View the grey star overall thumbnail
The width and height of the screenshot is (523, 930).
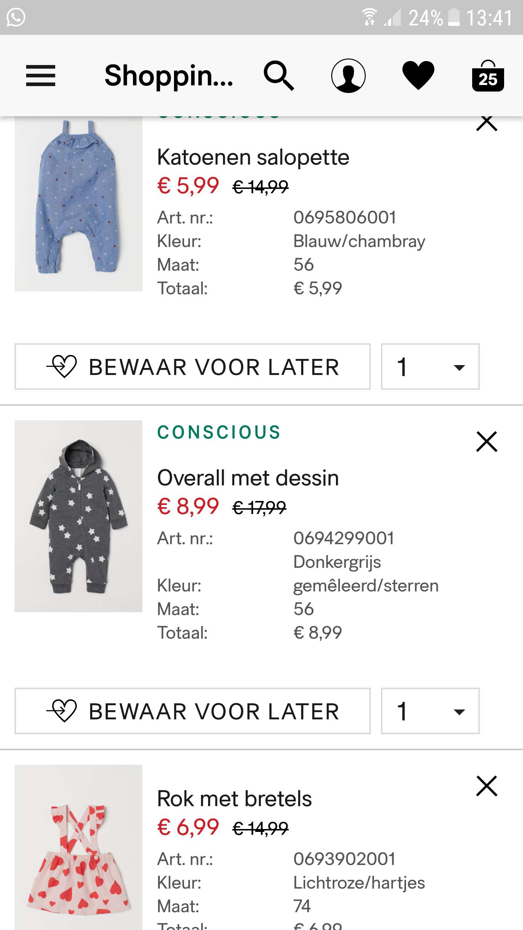78,516
